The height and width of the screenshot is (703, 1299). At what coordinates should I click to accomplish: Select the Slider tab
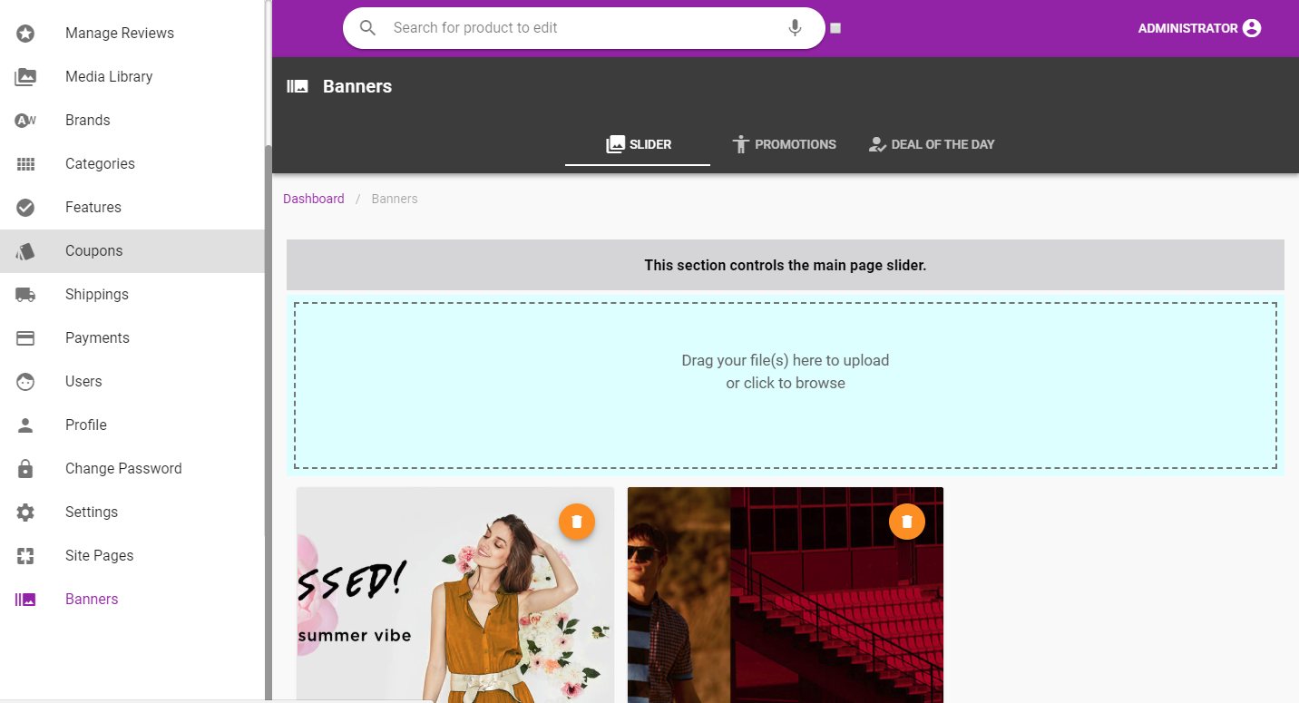pyautogui.click(x=638, y=144)
